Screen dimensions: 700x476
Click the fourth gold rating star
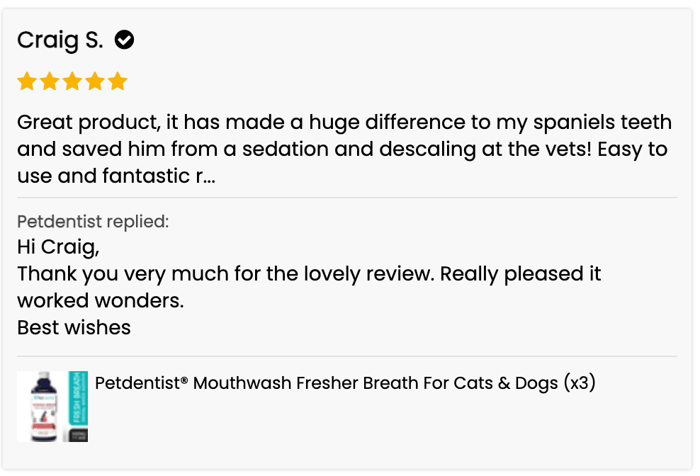point(95,81)
